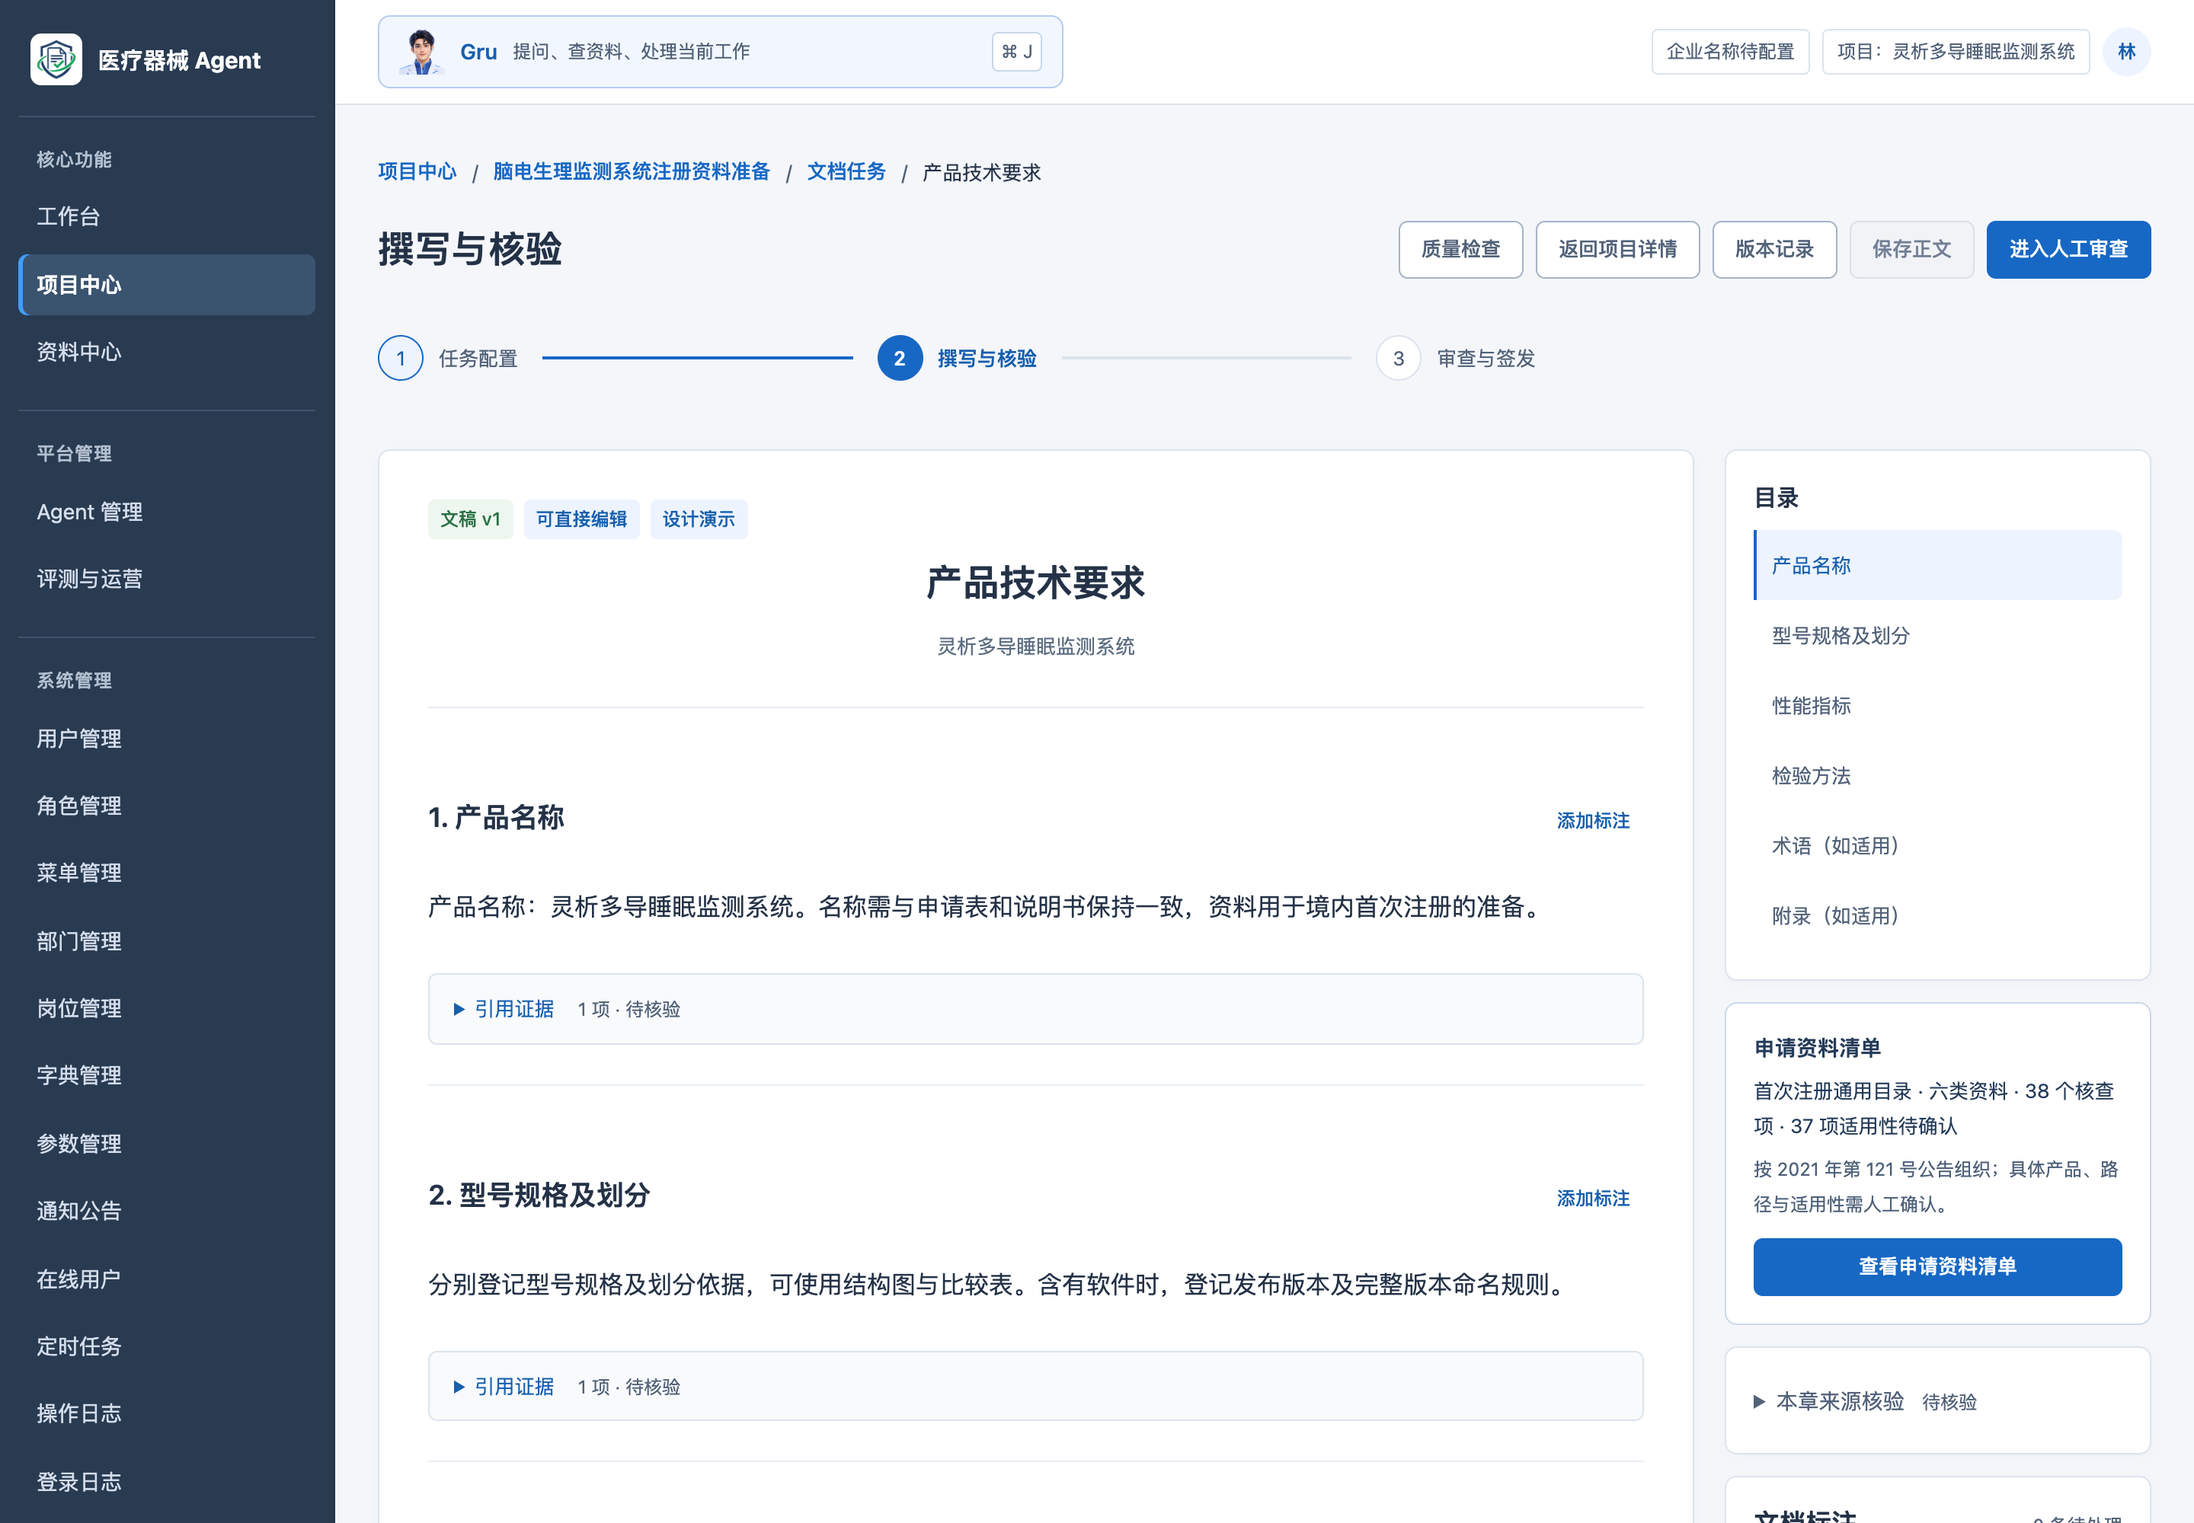Open 企业名称待配置 button

click(x=1730, y=52)
